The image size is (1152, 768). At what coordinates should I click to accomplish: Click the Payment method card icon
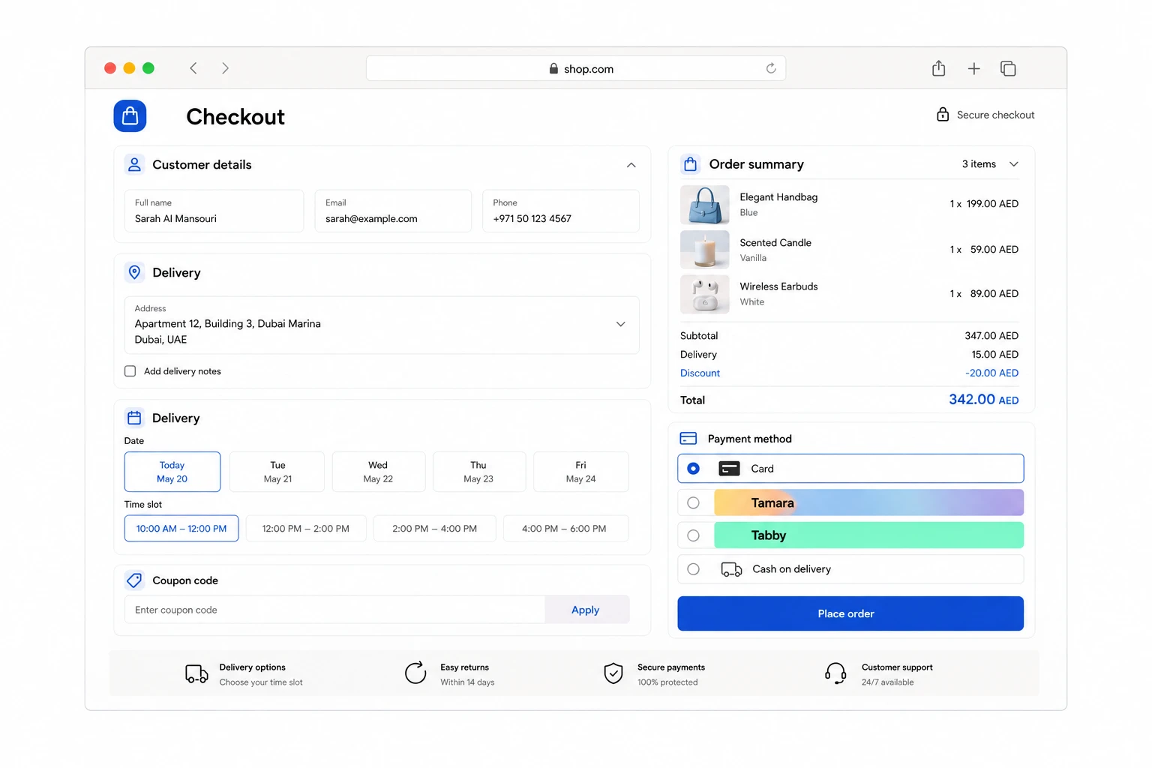(x=688, y=439)
